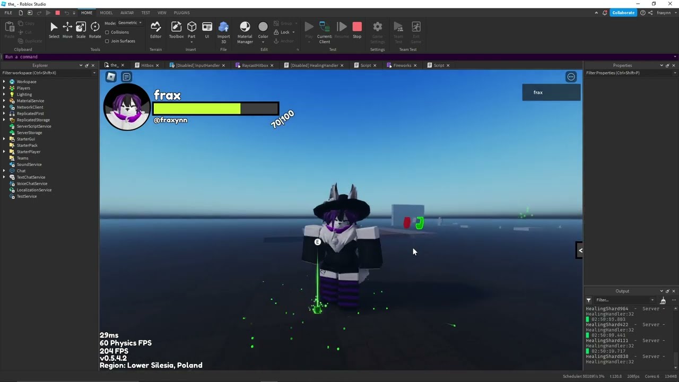This screenshot has width=679, height=382.
Task: Click the Roblox menu icon in viewport
Action: tap(111, 77)
